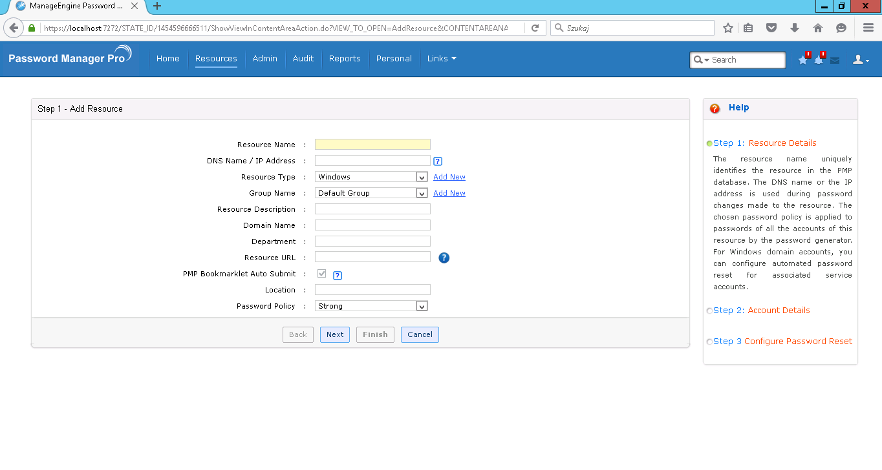Focus the Resource URL input field

(x=372, y=257)
